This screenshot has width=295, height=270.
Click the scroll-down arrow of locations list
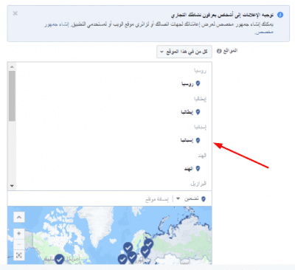(12, 186)
